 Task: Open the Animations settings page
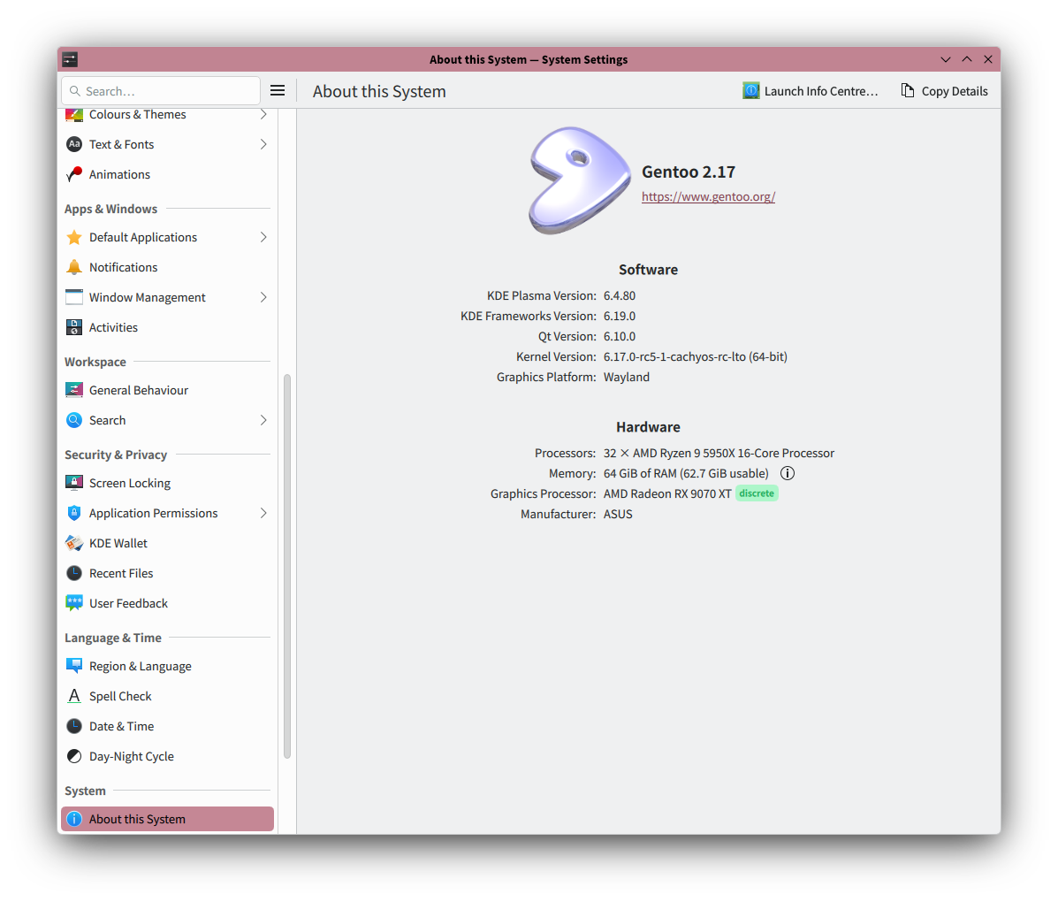[167, 174]
